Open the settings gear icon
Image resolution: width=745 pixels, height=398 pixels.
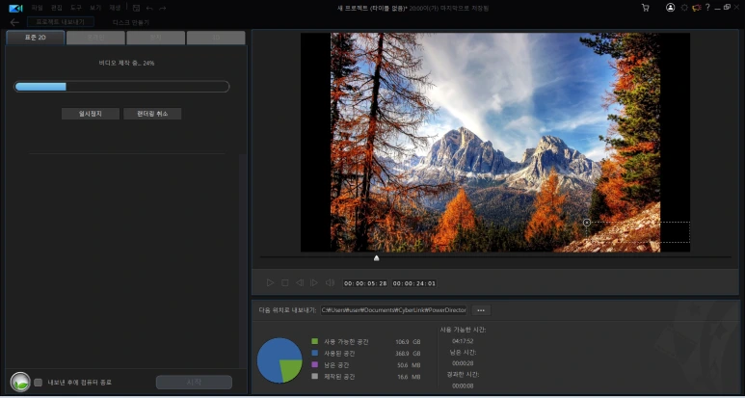point(684,8)
